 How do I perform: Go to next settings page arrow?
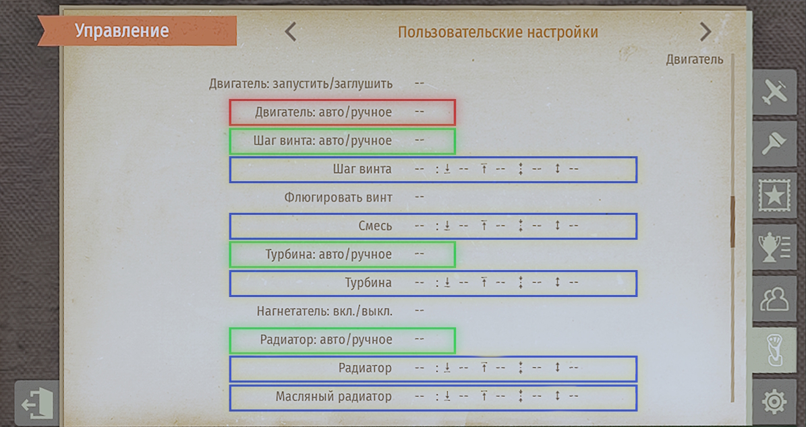[x=706, y=32]
